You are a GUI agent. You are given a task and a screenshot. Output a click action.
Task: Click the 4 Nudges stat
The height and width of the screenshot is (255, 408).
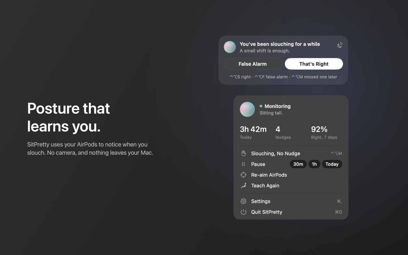point(283,132)
